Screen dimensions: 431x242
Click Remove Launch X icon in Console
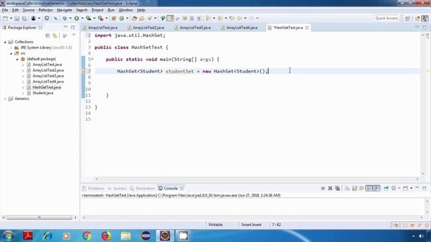coord(330,188)
